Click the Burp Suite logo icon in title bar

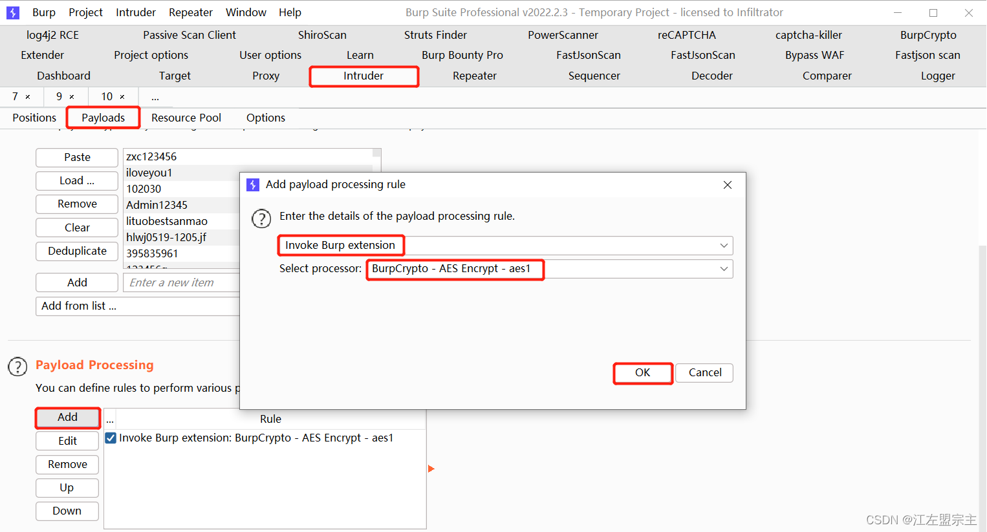(12, 12)
